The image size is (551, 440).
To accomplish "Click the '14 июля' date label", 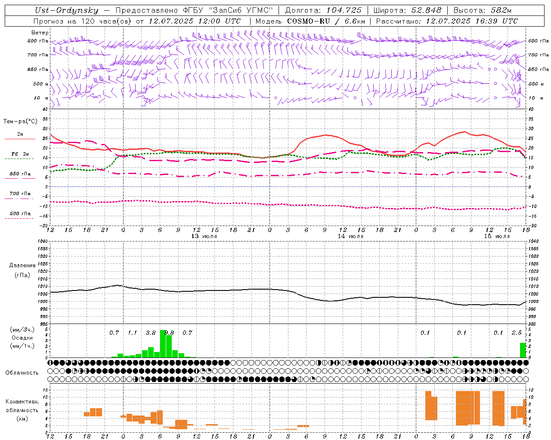I will coord(350,236).
